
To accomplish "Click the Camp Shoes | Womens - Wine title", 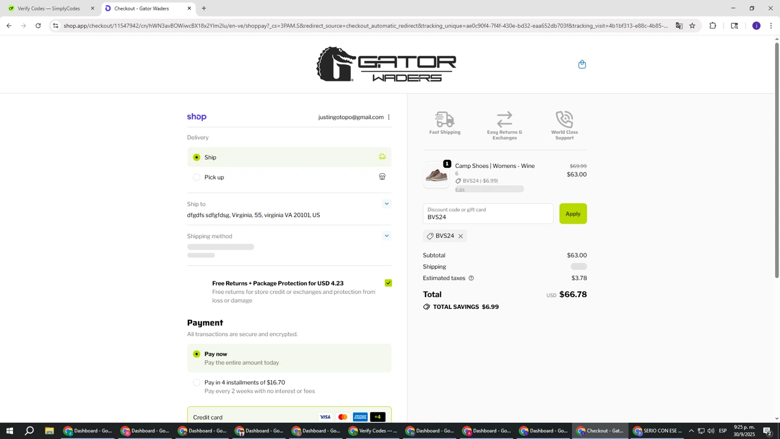I will point(495,166).
